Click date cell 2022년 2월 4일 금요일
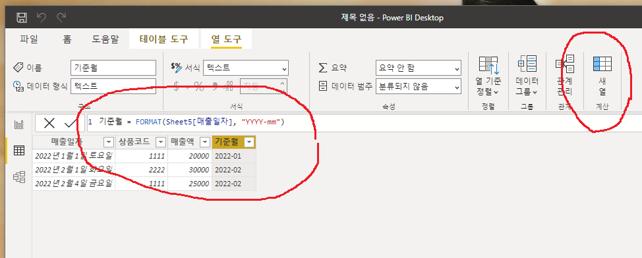The height and width of the screenshot is (258, 642). point(74,184)
